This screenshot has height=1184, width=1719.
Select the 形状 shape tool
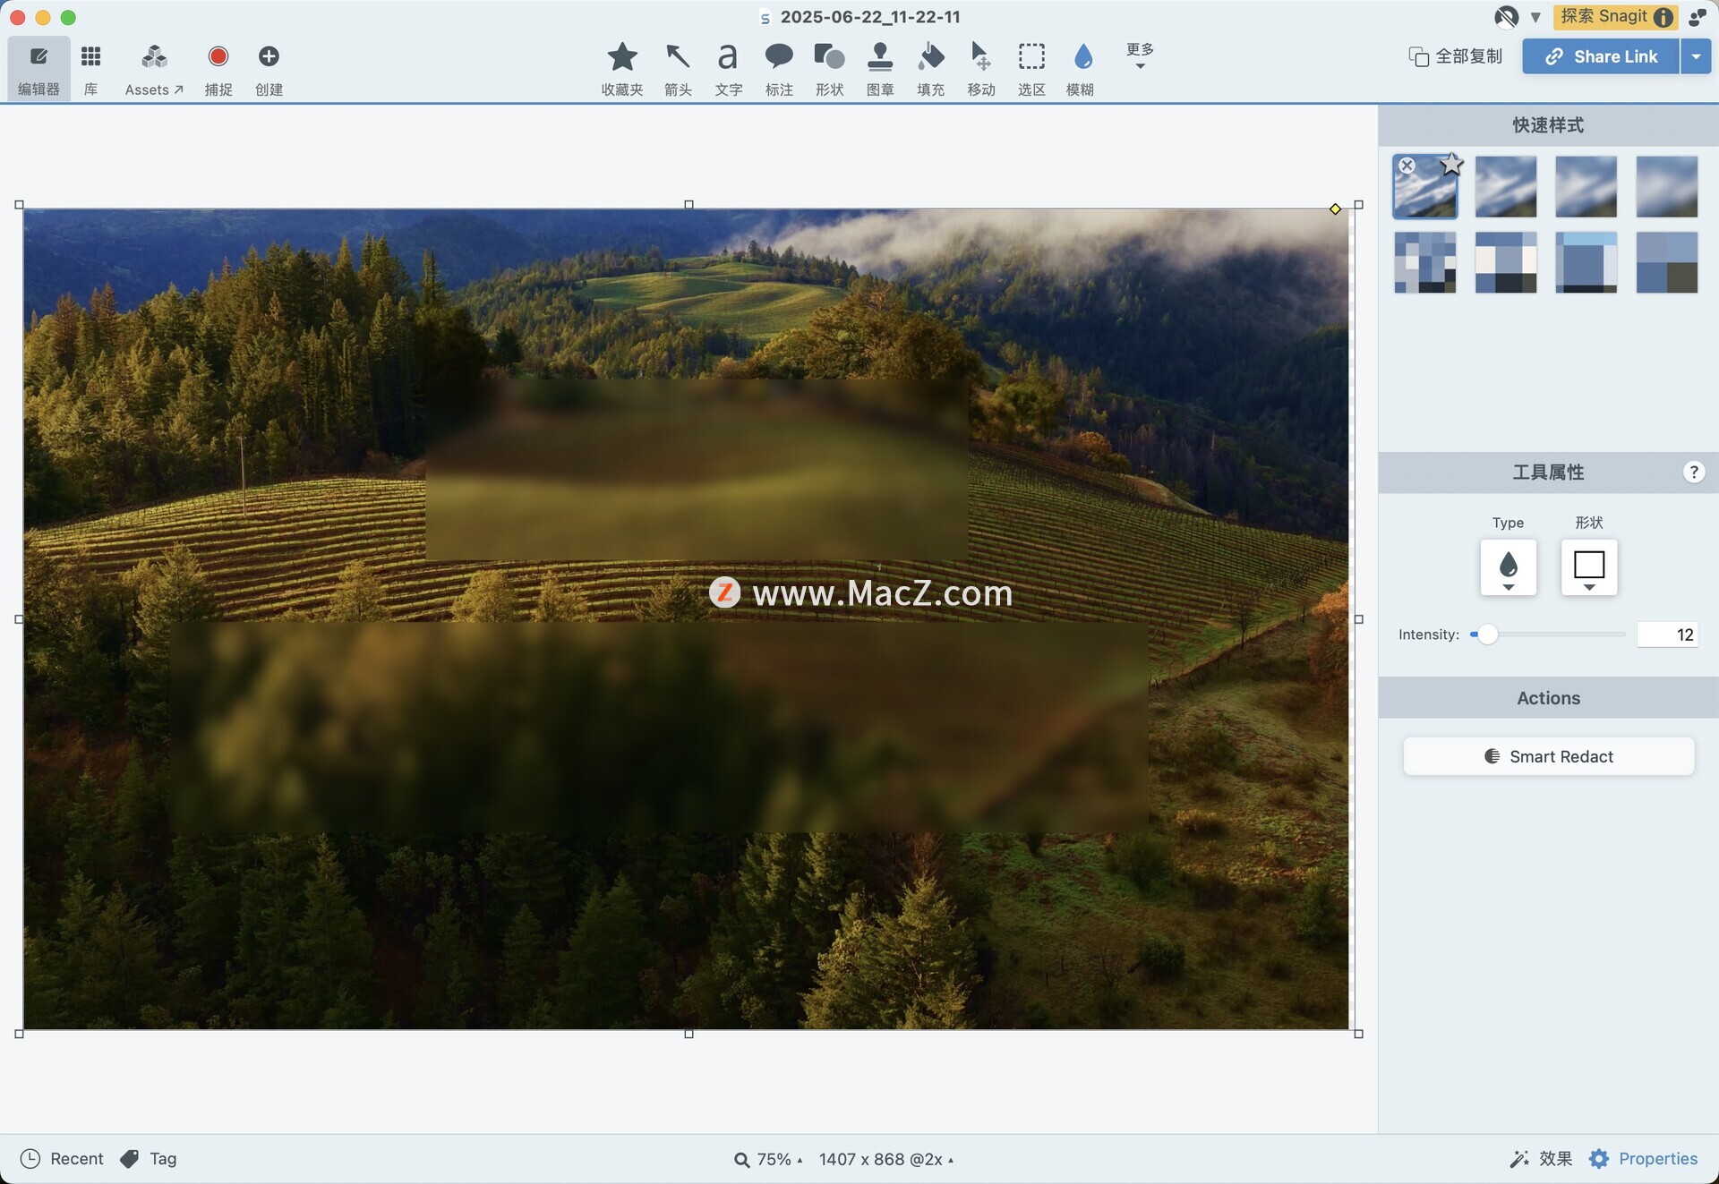(829, 69)
